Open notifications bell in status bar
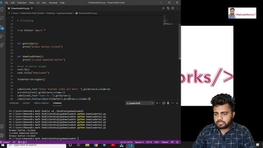 click(x=177, y=142)
